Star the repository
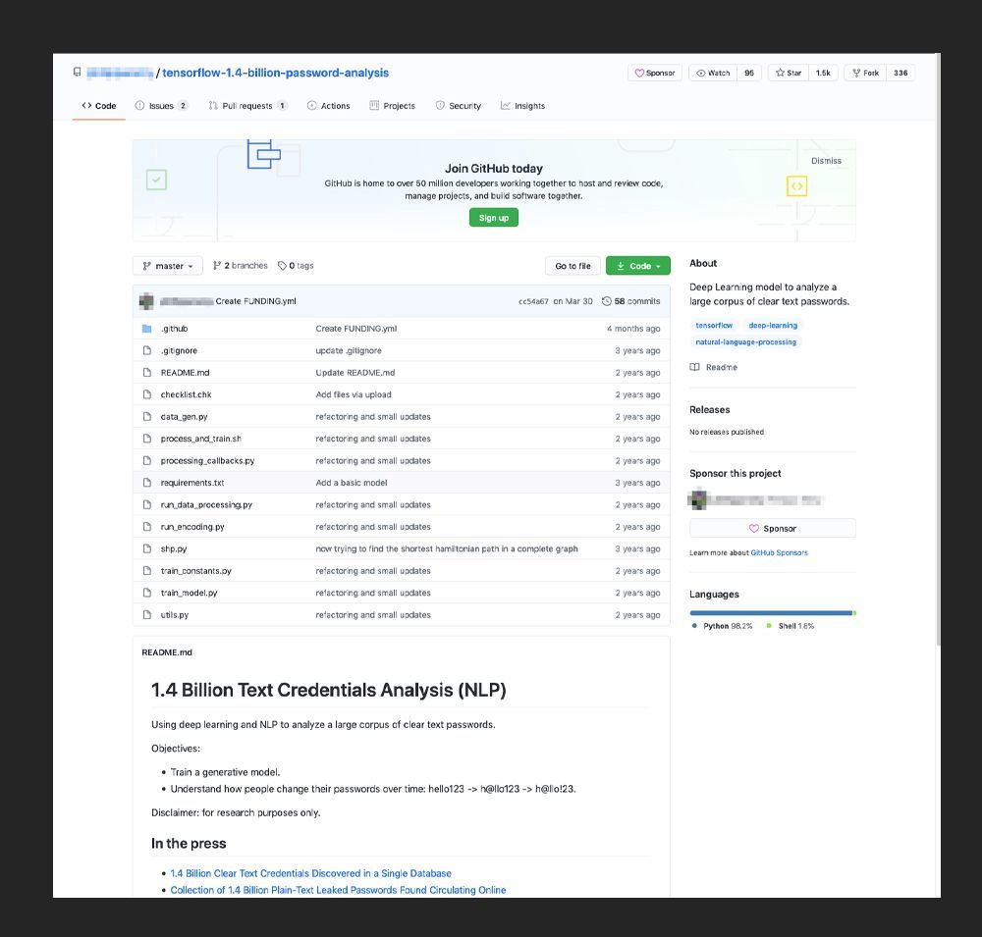Viewport: 982px width, 937px height. tap(789, 73)
